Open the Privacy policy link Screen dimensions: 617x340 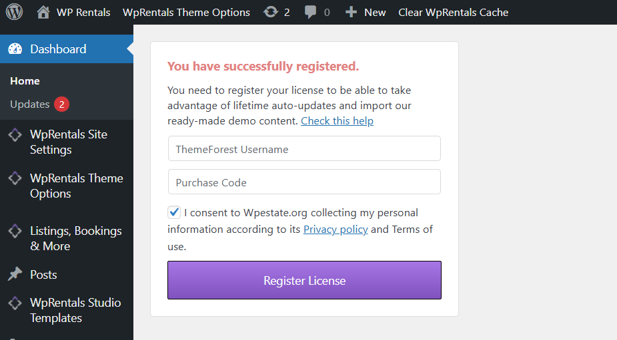(x=336, y=229)
